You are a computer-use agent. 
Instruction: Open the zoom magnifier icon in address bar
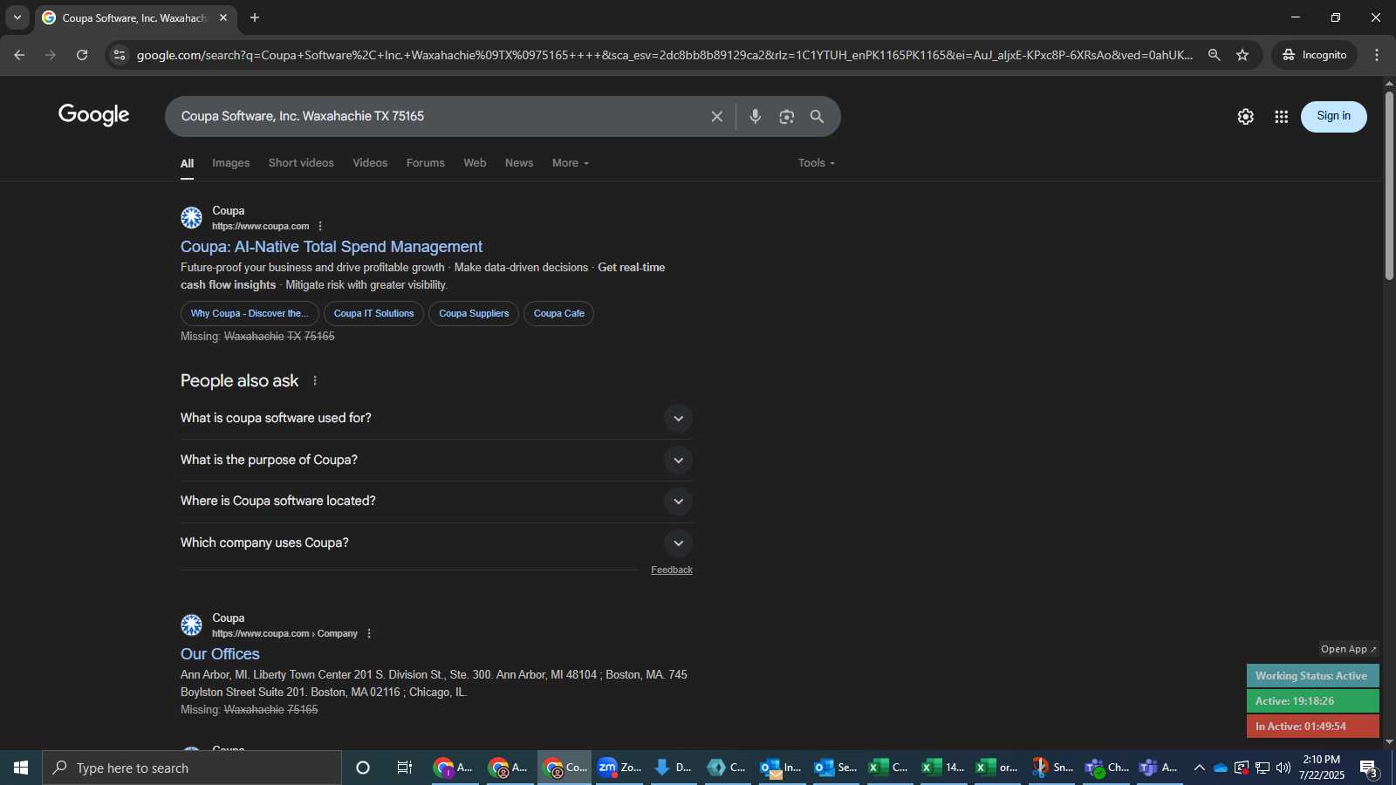[1214, 55]
